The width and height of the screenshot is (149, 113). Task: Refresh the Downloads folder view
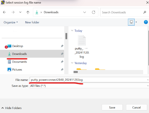tap(94, 12)
